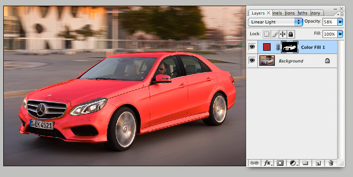Image resolution: width=353 pixels, height=177 pixels.
Task: Toggle lock position
Action: [x=282, y=34]
